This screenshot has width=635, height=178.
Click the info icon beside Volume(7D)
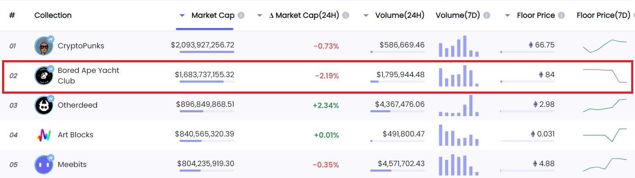tap(487, 15)
